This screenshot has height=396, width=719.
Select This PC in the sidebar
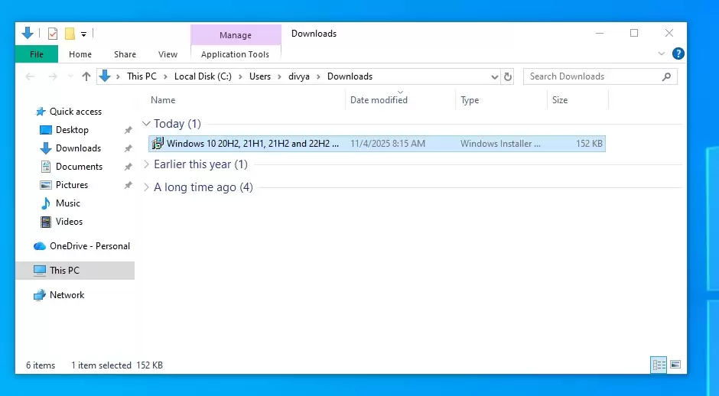pos(75,271)
